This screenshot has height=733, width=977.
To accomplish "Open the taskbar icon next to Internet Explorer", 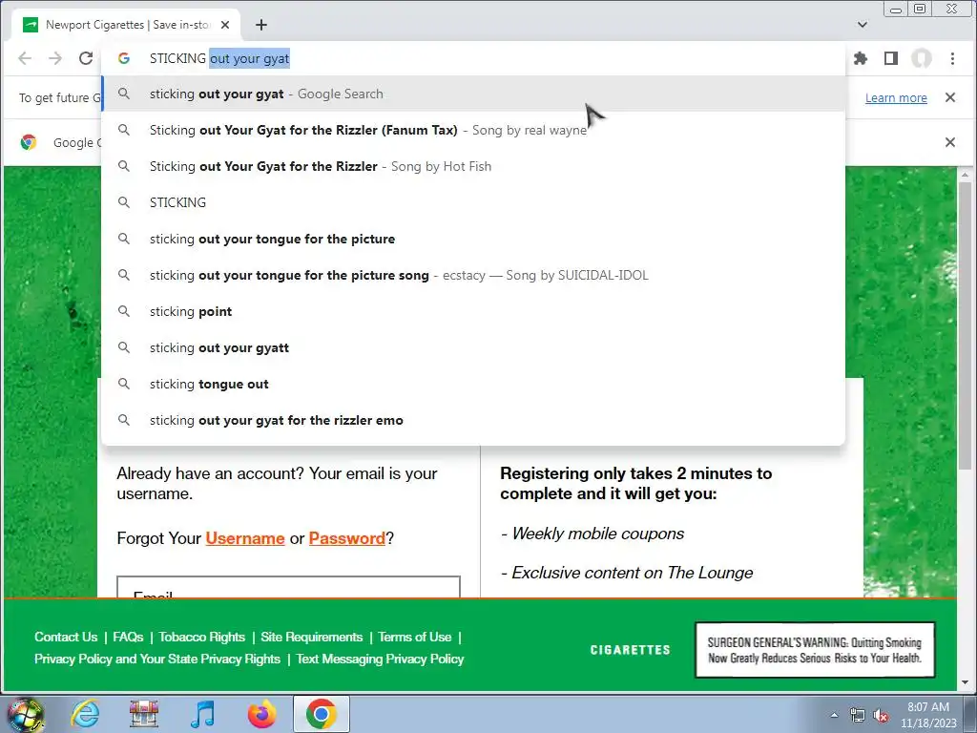I will coord(144,714).
